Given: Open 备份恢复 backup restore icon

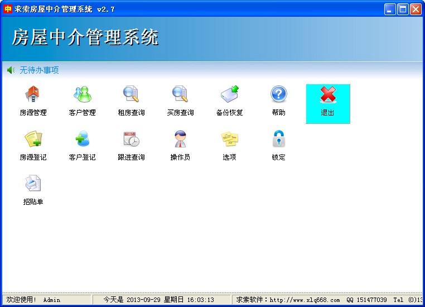Looking at the screenshot, I should (229, 94).
